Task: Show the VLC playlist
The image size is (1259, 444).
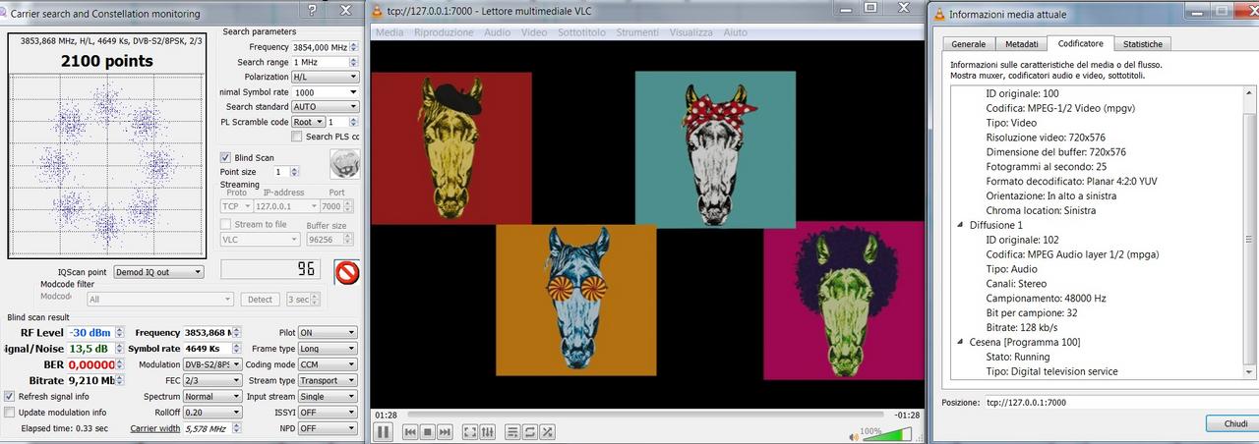Action: tap(512, 431)
